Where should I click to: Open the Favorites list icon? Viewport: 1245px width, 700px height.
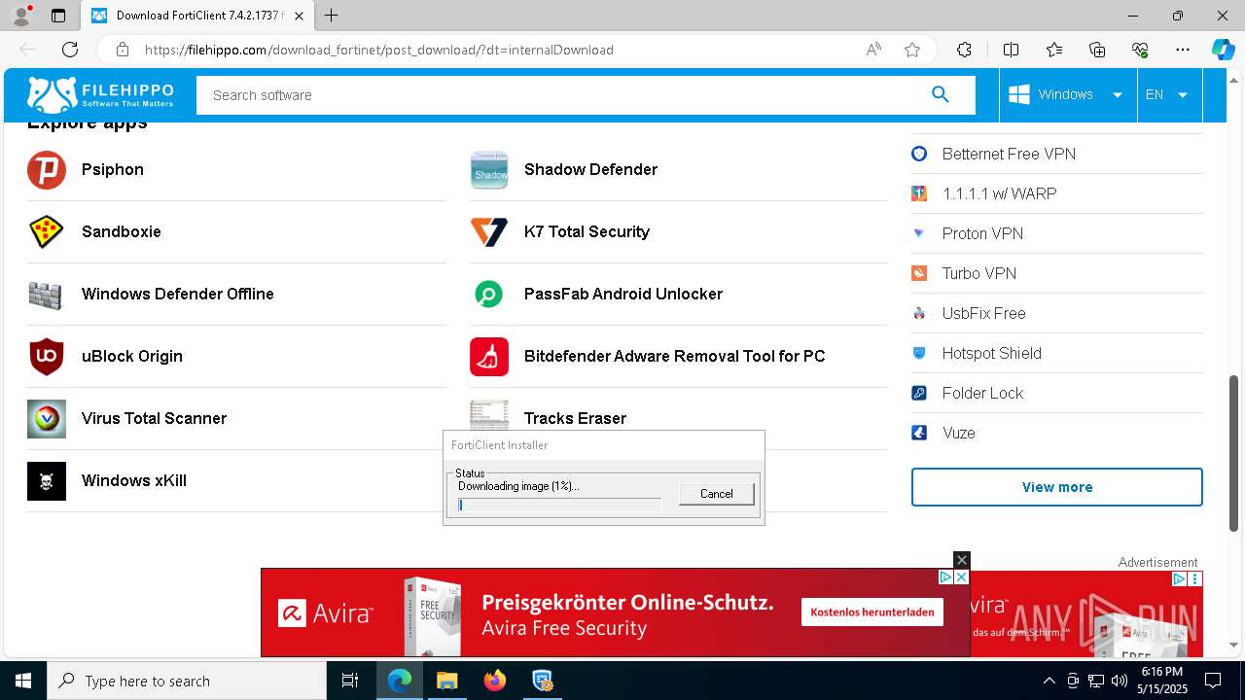(x=1054, y=50)
